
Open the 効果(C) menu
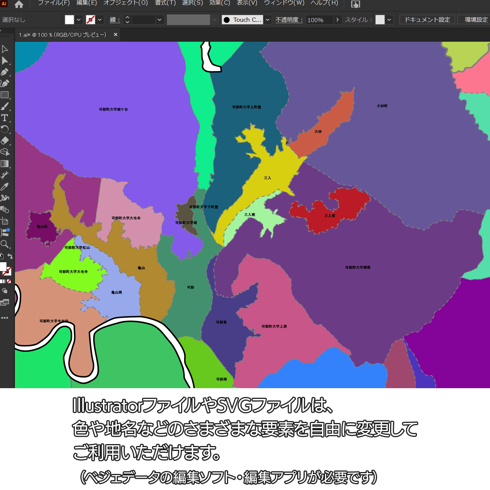pos(220,3)
